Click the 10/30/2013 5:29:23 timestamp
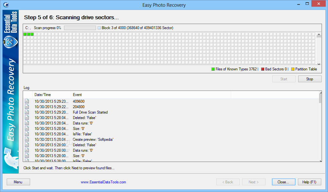The image size is (328, 192). (x=52, y=101)
